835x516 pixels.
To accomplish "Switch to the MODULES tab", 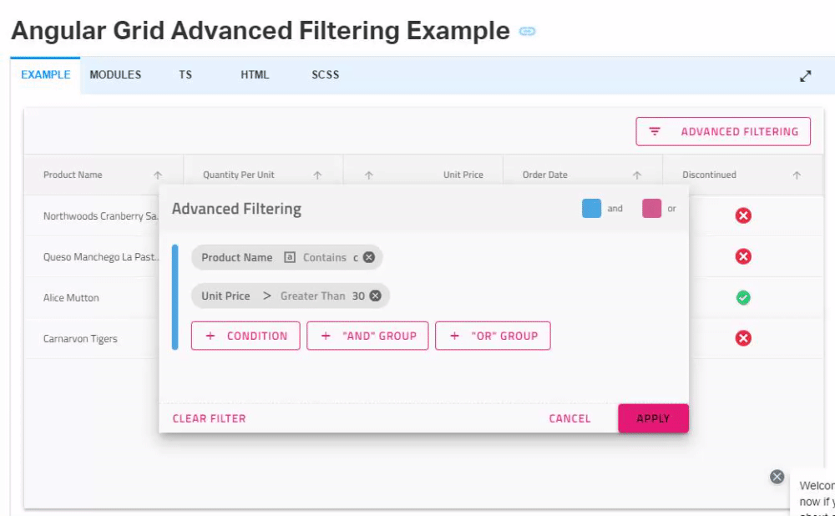I will 115,74.
